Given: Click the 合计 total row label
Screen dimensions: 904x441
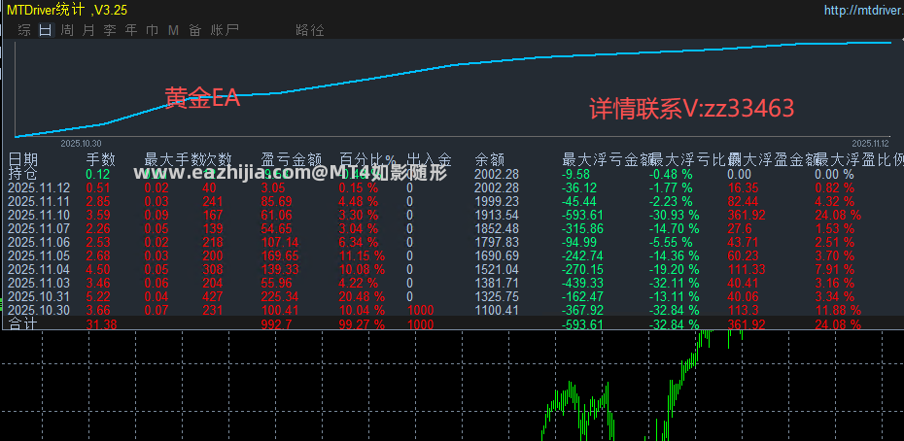Looking at the screenshot, I should (x=23, y=324).
